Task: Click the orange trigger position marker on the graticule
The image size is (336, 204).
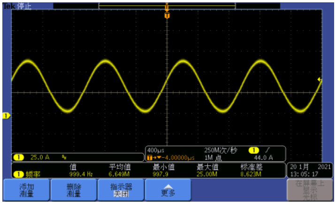Action: tap(167, 15)
